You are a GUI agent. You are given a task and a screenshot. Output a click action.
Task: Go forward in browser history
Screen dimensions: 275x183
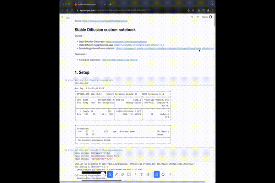point(67,11)
